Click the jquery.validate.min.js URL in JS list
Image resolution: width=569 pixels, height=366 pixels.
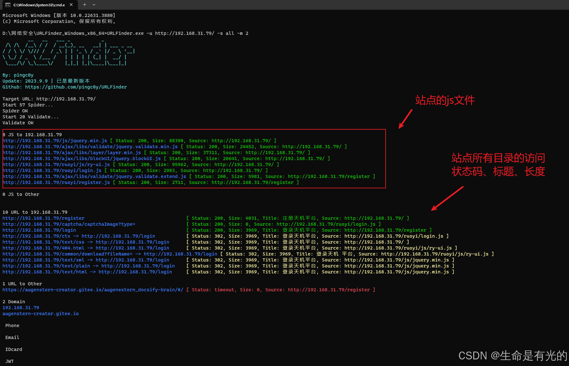click(90, 147)
